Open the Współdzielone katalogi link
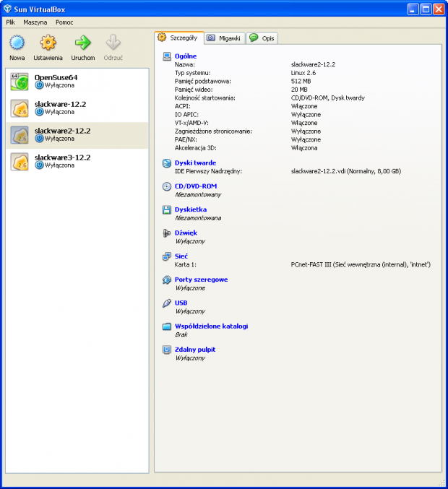The image size is (448, 489). (211, 326)
